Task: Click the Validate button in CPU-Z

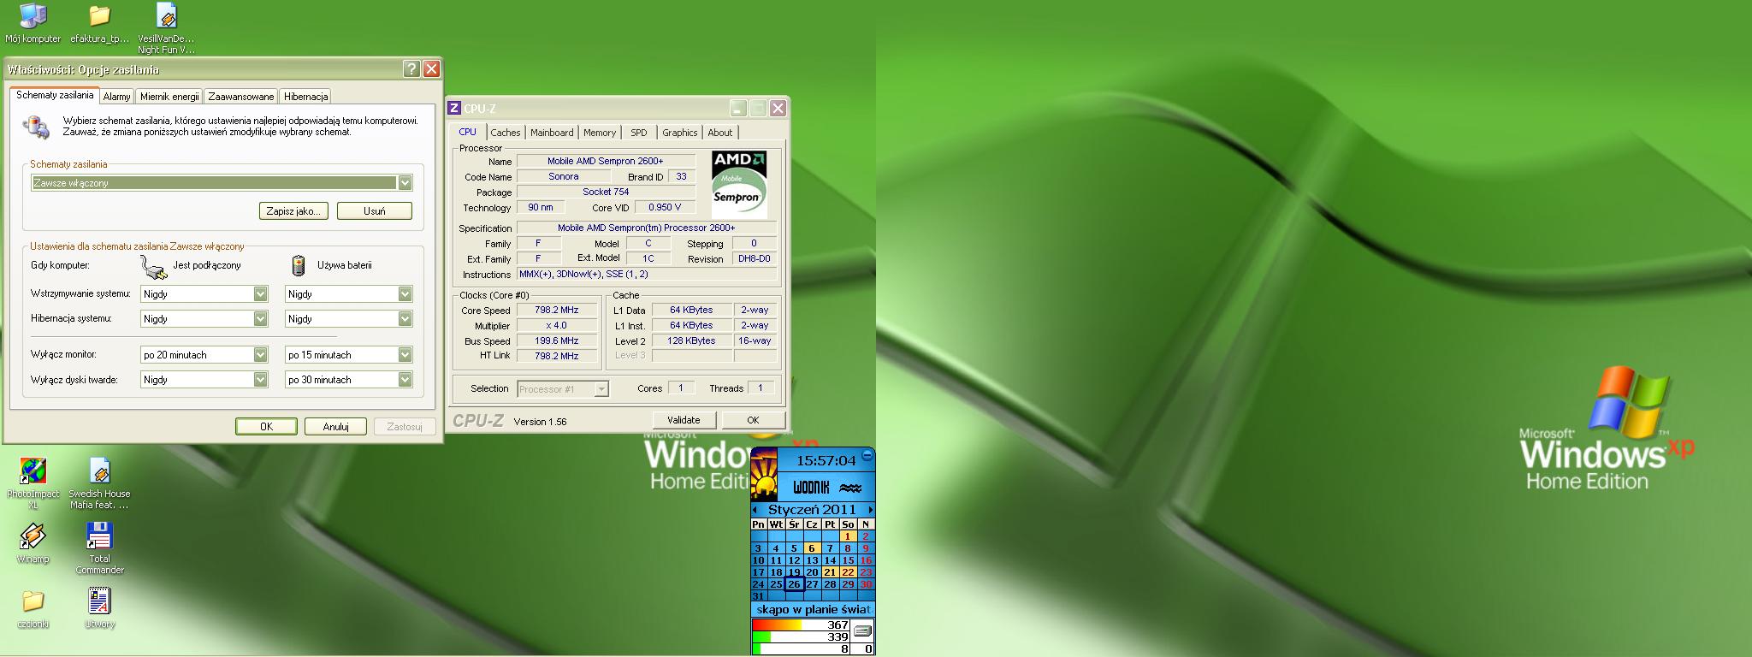Action: [x=684, y=420]
